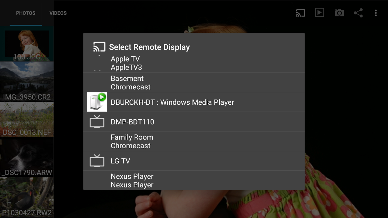Tap the share icon
The image size is (388, 218).
click(x=358, y=13)
